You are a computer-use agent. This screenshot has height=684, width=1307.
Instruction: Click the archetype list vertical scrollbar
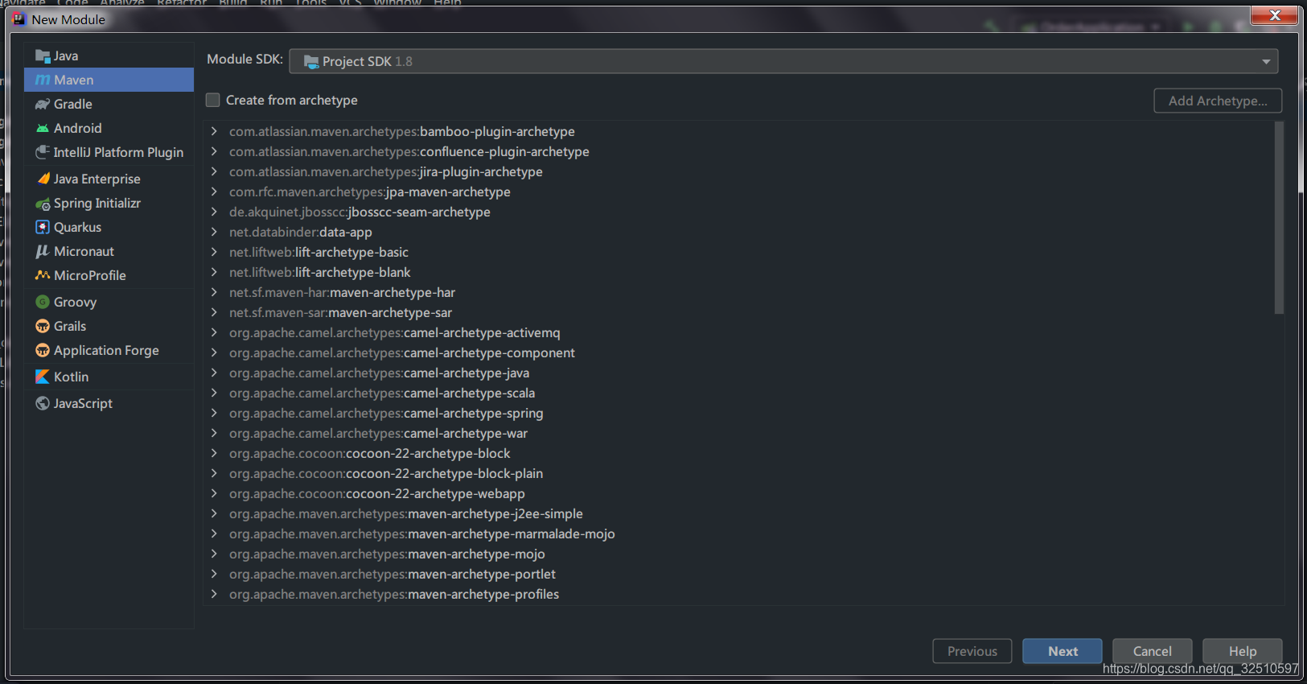[x=1279, y=217]
